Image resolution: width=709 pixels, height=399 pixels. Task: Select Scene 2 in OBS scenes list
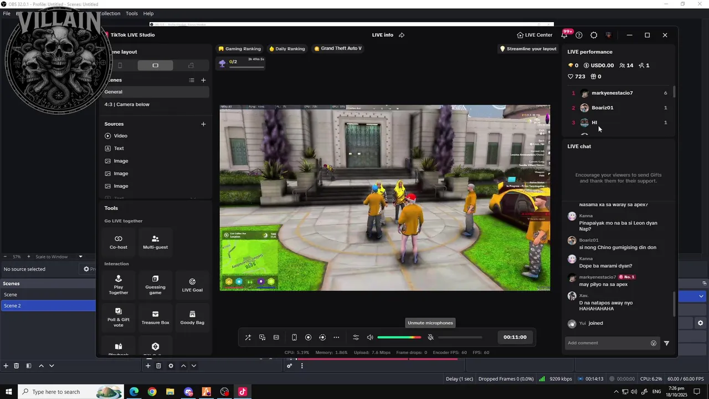[x=48, y=306]
